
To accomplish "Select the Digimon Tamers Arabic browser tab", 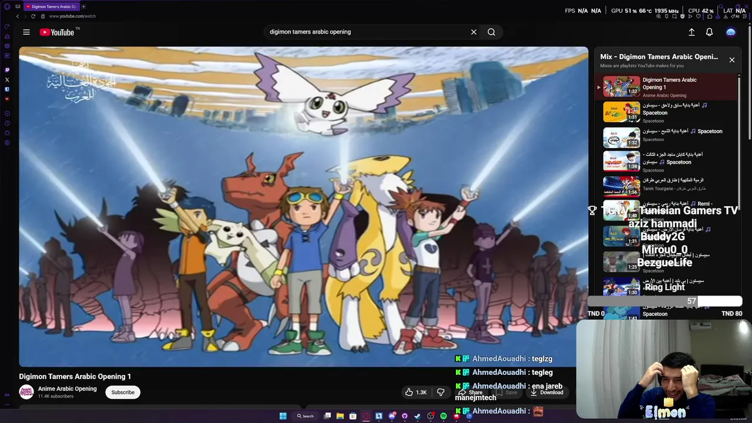I will coord(51,6).
